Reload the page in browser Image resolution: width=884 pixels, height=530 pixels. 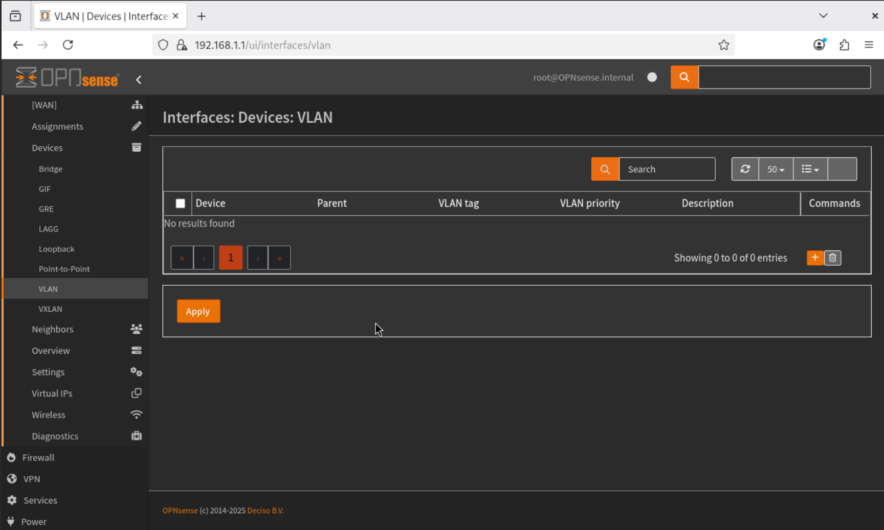(x=68, y=45)
